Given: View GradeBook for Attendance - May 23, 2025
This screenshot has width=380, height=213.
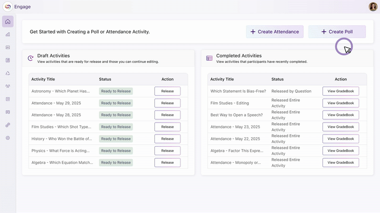Looking at the screenshot, I should [x=341, y=127].
